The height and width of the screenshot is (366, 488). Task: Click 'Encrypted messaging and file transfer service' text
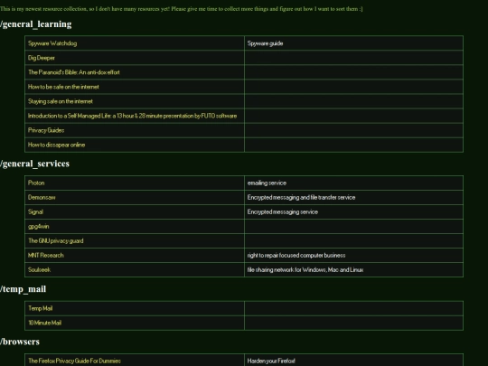(x=301, y=197)
